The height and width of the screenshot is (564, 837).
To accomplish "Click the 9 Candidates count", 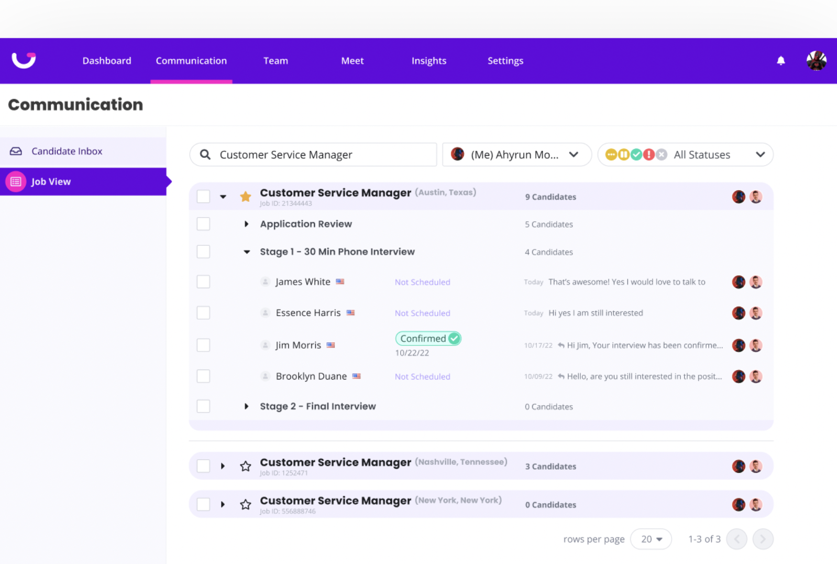I will tap(550, 197).
